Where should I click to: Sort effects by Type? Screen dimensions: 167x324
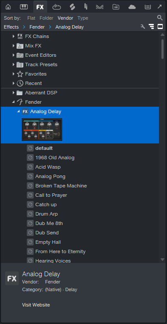(83, 18)
